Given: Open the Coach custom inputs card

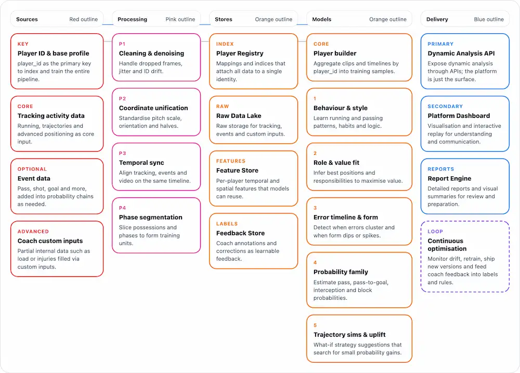Looking at the screenshot, I should tap(57, 249).
